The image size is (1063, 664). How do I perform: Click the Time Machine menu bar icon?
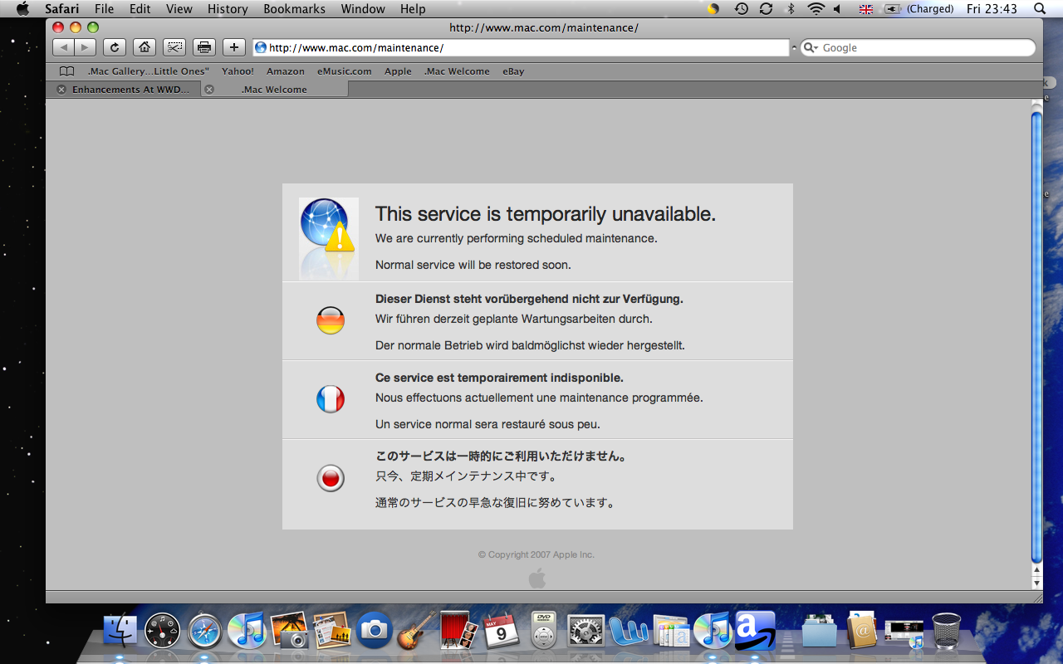click(x=742, y=9)
